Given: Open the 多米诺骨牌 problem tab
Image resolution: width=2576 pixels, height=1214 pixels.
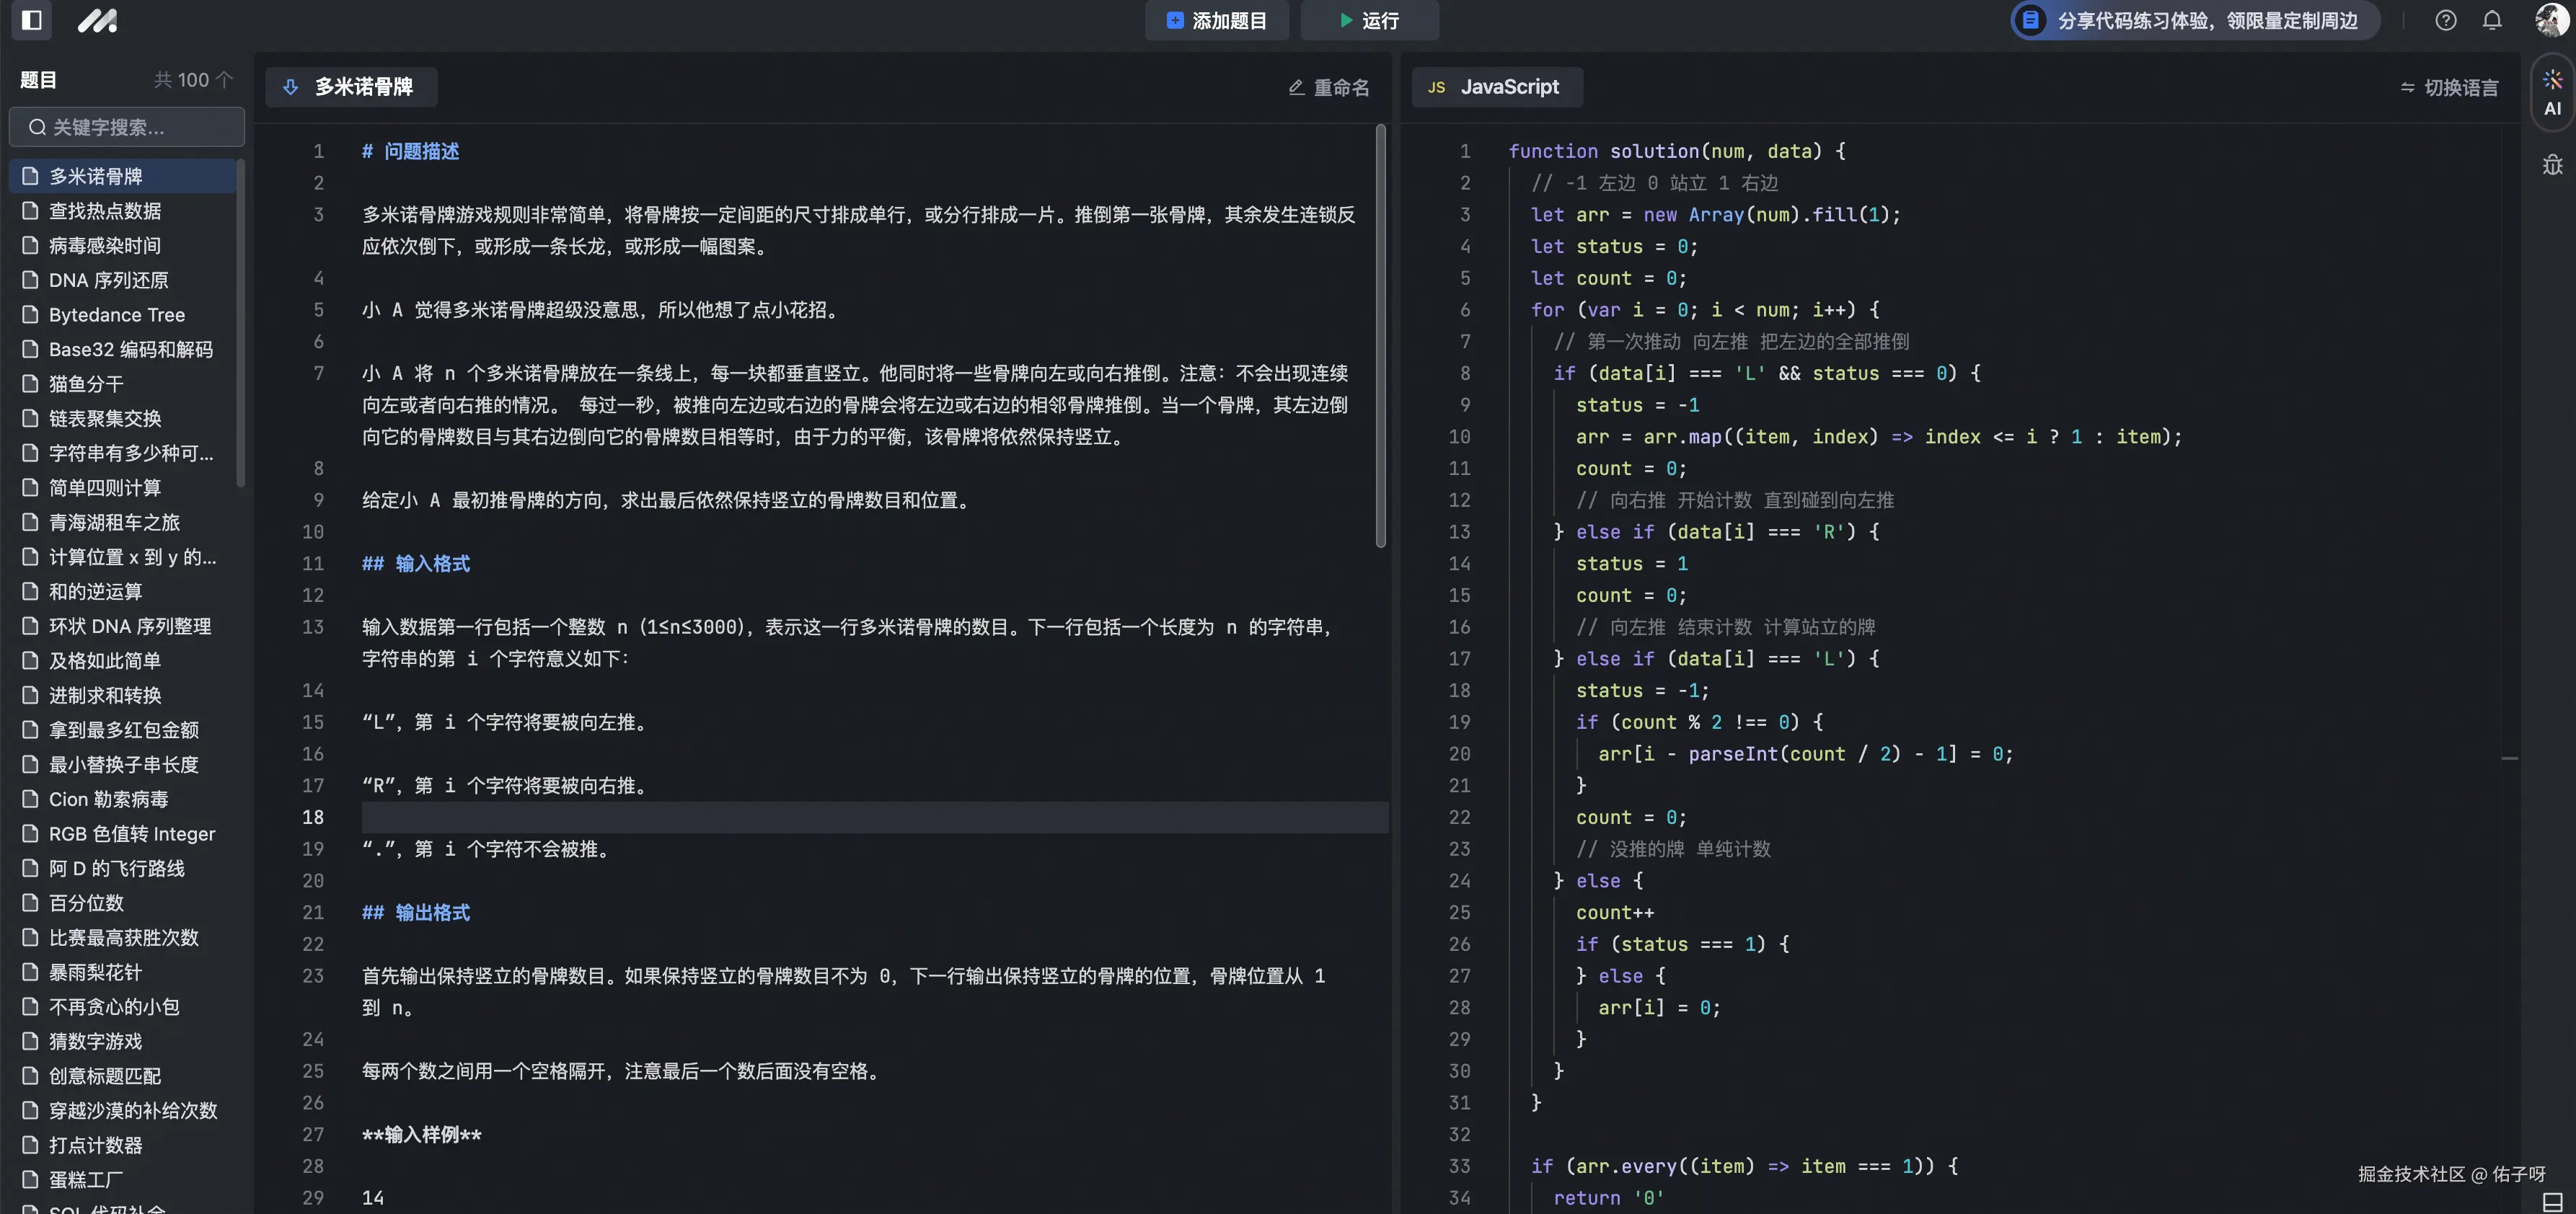Looking at the screenshot, I should 363,87.
